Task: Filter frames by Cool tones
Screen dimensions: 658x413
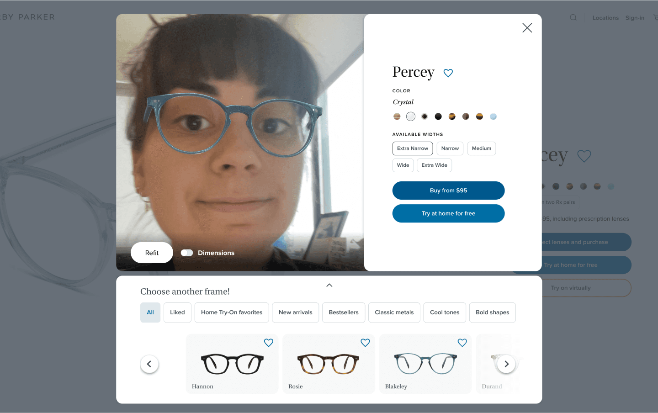Action: tap(445, 312)
